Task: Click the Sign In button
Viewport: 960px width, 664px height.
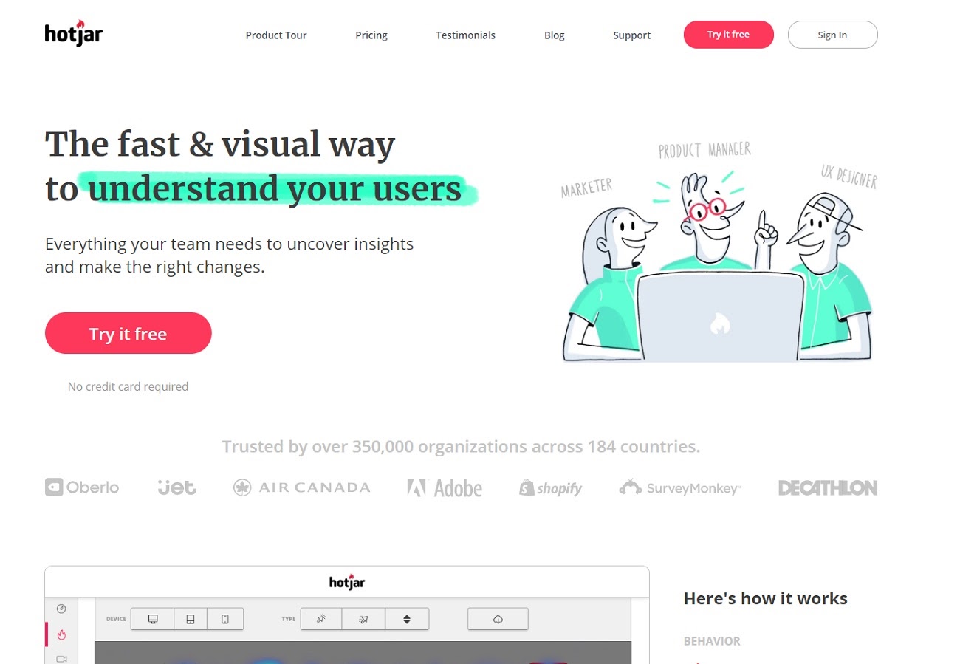Action: 833,35
